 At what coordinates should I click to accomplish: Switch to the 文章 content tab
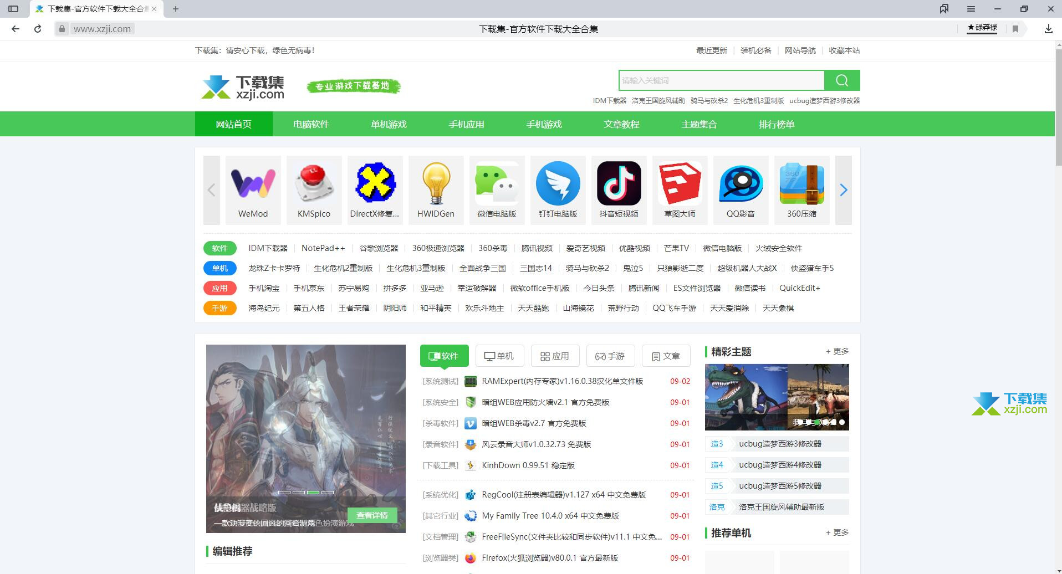coord(666,356)
